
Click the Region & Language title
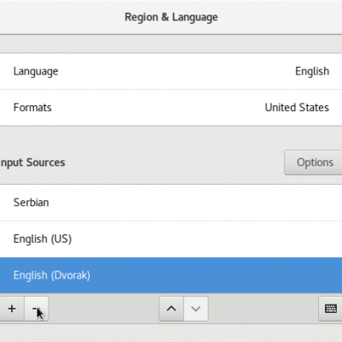[171, 17]
